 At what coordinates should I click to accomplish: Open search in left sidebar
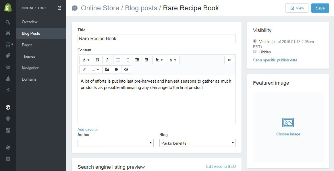coord(8,22)
